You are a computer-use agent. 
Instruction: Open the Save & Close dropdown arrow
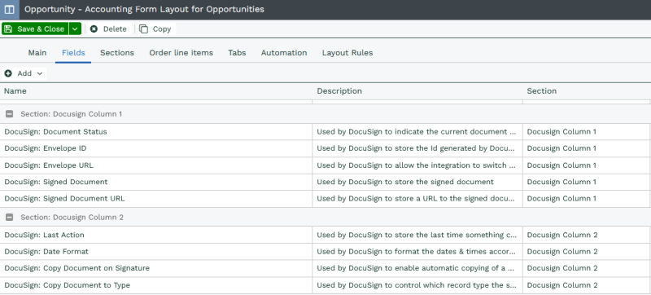(75, 29)
